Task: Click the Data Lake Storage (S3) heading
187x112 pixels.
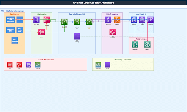Action: pyautogui.click(x=77, y=14)
